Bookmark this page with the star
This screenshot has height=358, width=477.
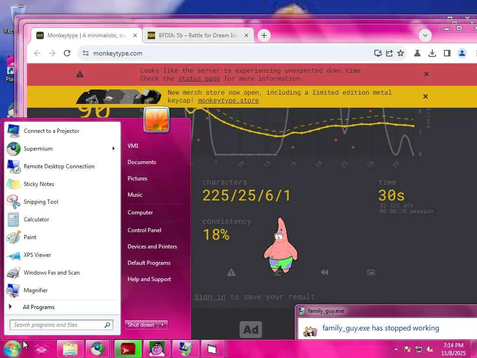401,53
